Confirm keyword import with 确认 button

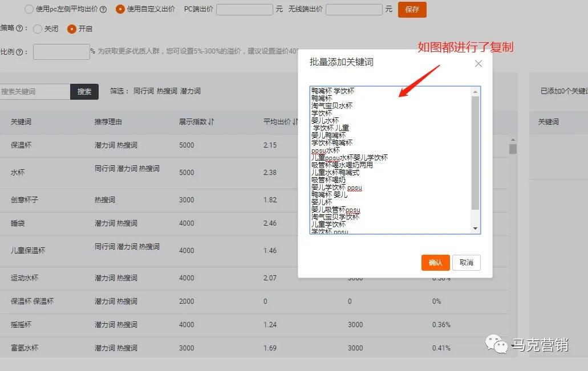[435, 263]
